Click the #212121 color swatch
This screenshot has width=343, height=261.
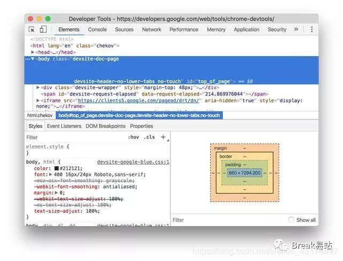coord(56,168)
